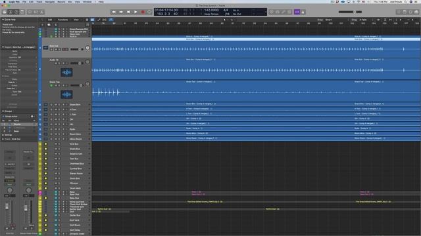The image size is (421, 236).
Task: Expand the Track: Kick Out inspector triangle
Action: click(x=3, y=139)
